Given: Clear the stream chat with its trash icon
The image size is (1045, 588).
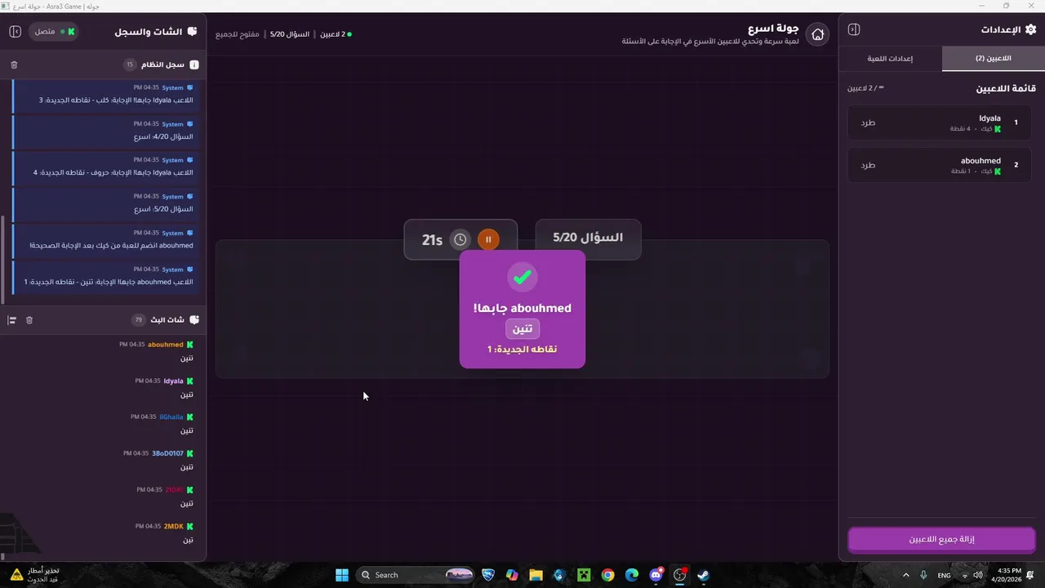Looking at the screenshot, I should (x=29, y=320).
